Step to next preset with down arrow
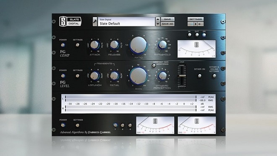This screenshot has width=277, height=156. tap(158, 24)
